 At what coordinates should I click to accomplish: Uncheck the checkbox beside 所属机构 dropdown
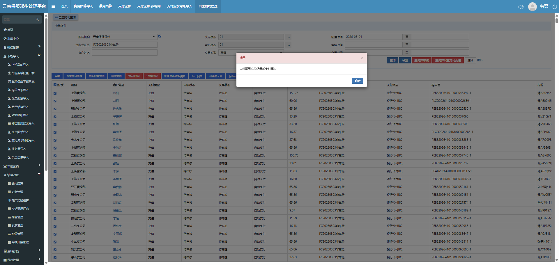pyautogui.click(x=160, y=36)
